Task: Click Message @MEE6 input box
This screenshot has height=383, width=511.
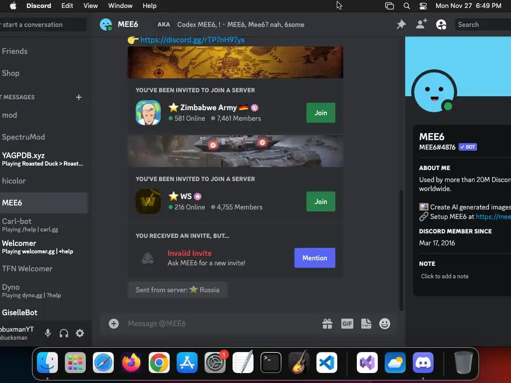Action: 222,323
